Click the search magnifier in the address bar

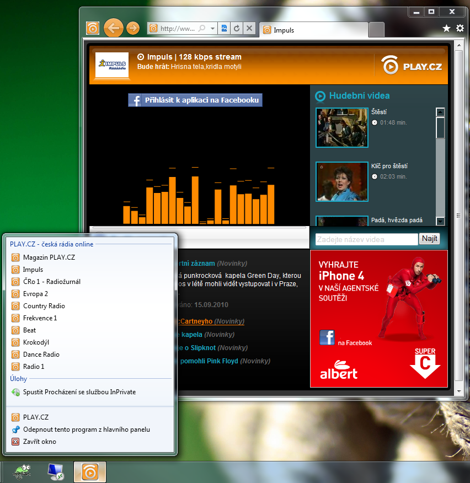point(202,28)
